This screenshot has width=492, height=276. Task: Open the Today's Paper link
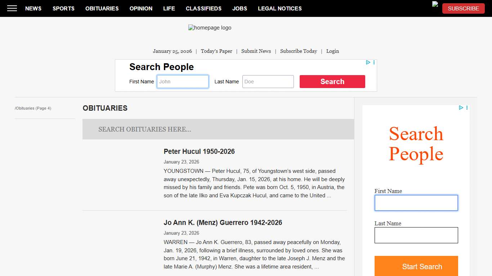[216, 51]
